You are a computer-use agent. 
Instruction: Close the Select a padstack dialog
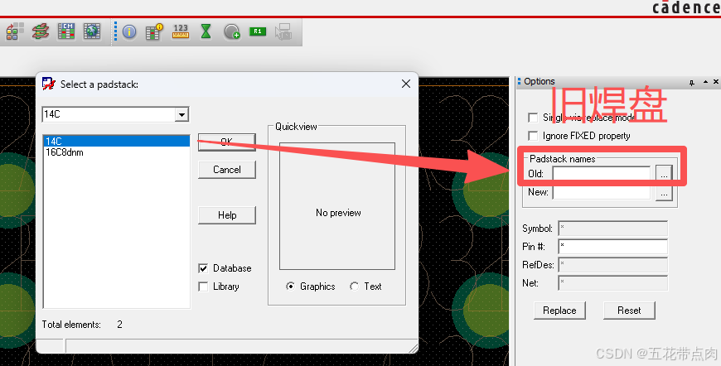[x=405, y=84]
